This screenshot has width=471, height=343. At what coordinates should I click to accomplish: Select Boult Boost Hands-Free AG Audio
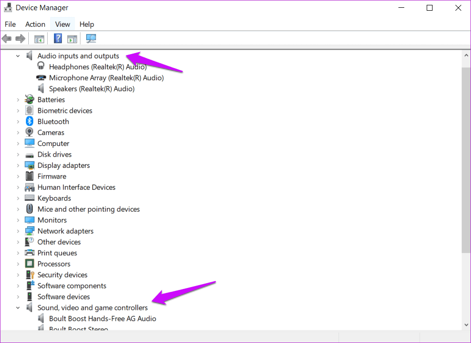coord(102,318)
